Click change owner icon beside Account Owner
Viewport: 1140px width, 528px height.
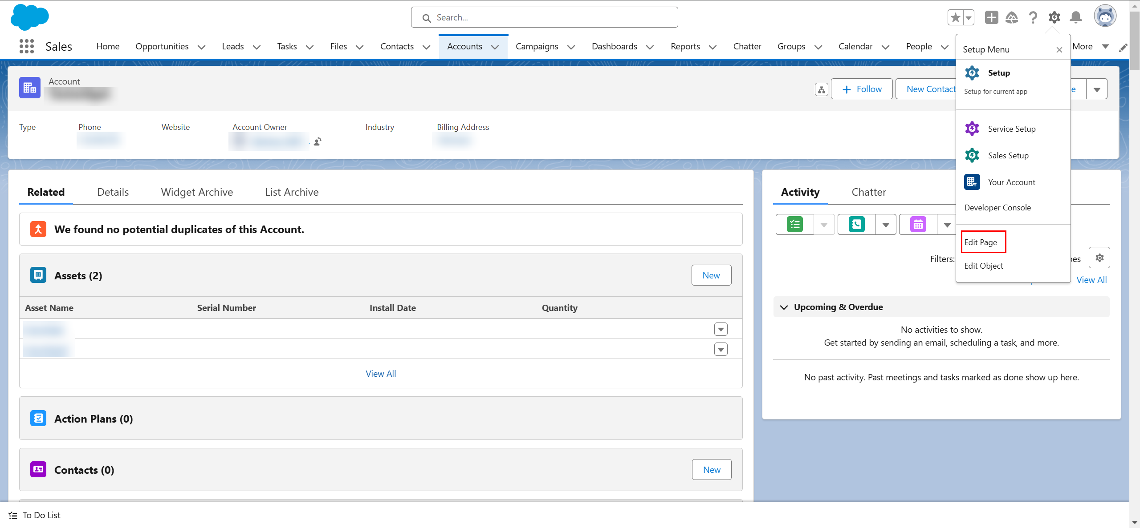tap(318, 141)
